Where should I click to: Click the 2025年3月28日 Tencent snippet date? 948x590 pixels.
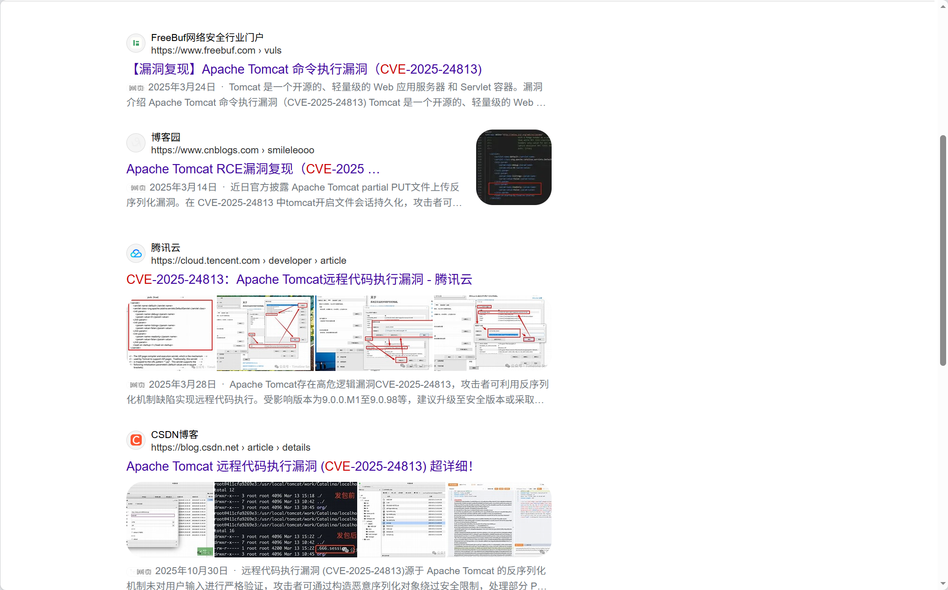tap(182, 384)
